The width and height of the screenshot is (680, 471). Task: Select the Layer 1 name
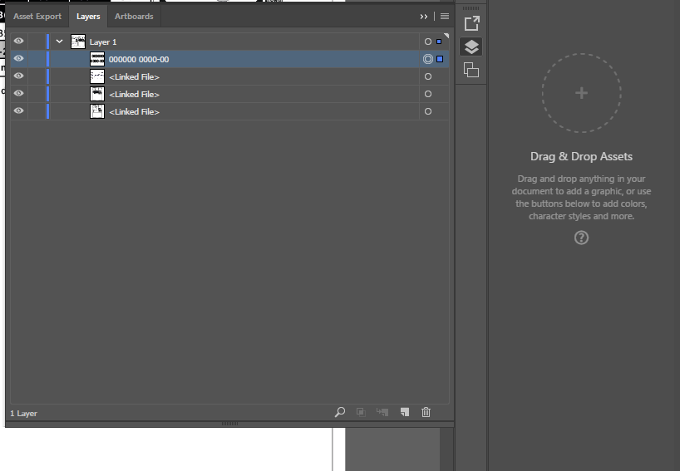point(103,42)
